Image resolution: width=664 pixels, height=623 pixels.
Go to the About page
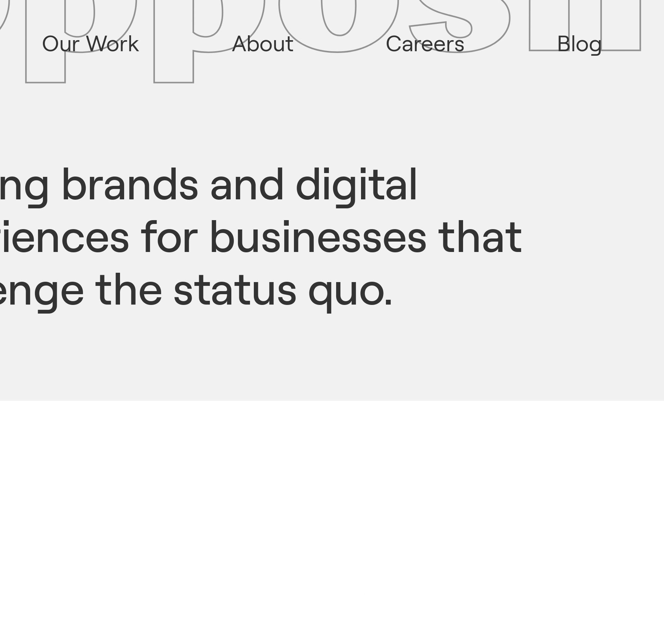click(x=262, y=44)
